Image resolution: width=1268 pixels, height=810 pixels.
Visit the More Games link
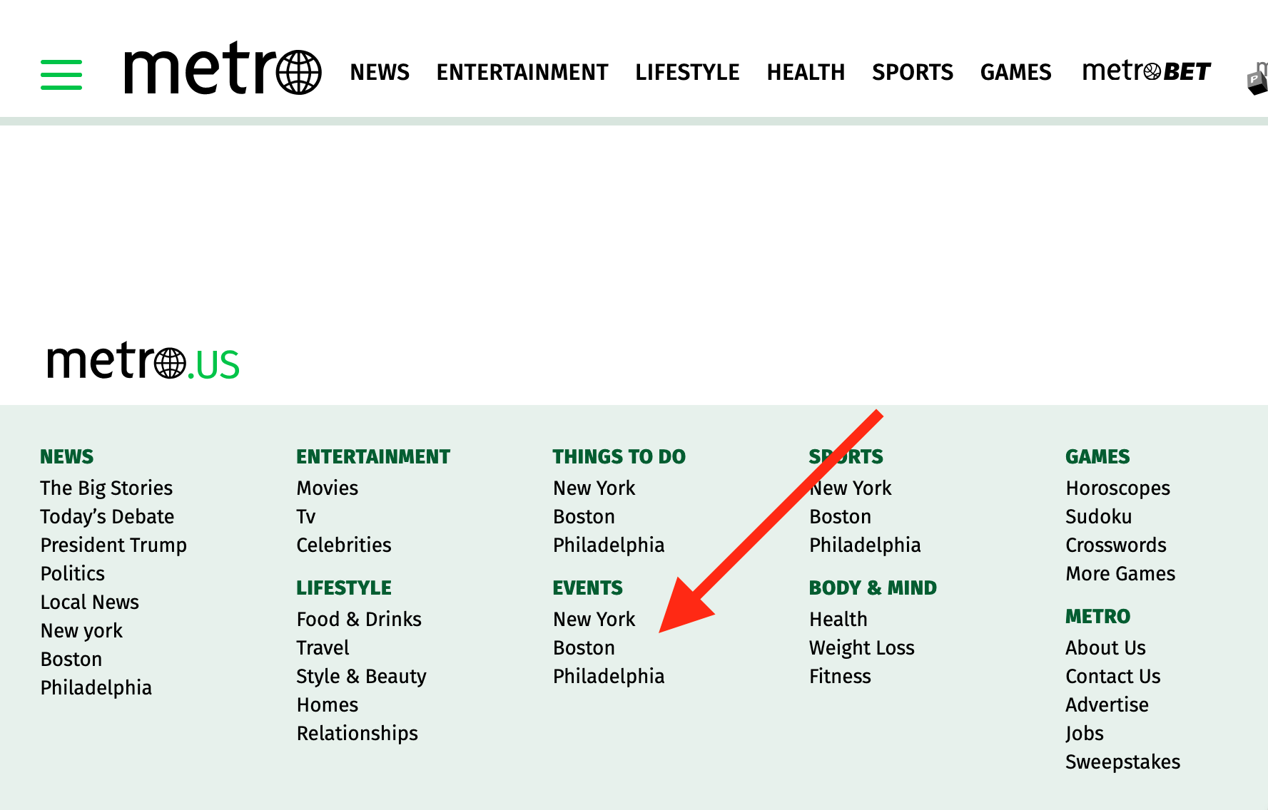1120,574
